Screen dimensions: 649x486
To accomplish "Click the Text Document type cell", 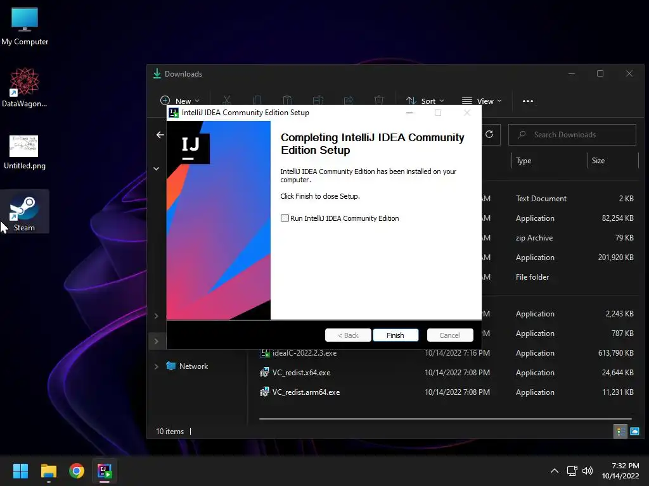I will pyautogui.click(x=541, y=199).
